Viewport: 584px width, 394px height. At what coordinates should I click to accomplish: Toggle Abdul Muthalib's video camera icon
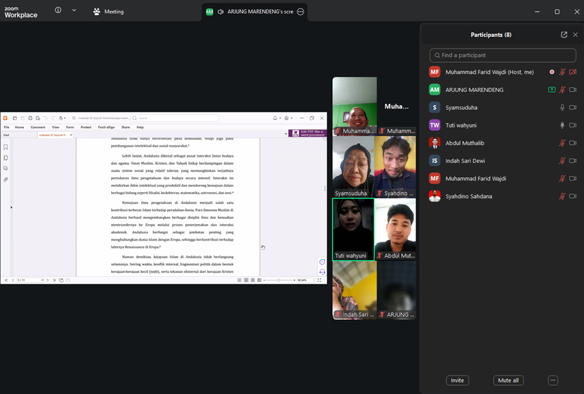[x=573, y=143]
